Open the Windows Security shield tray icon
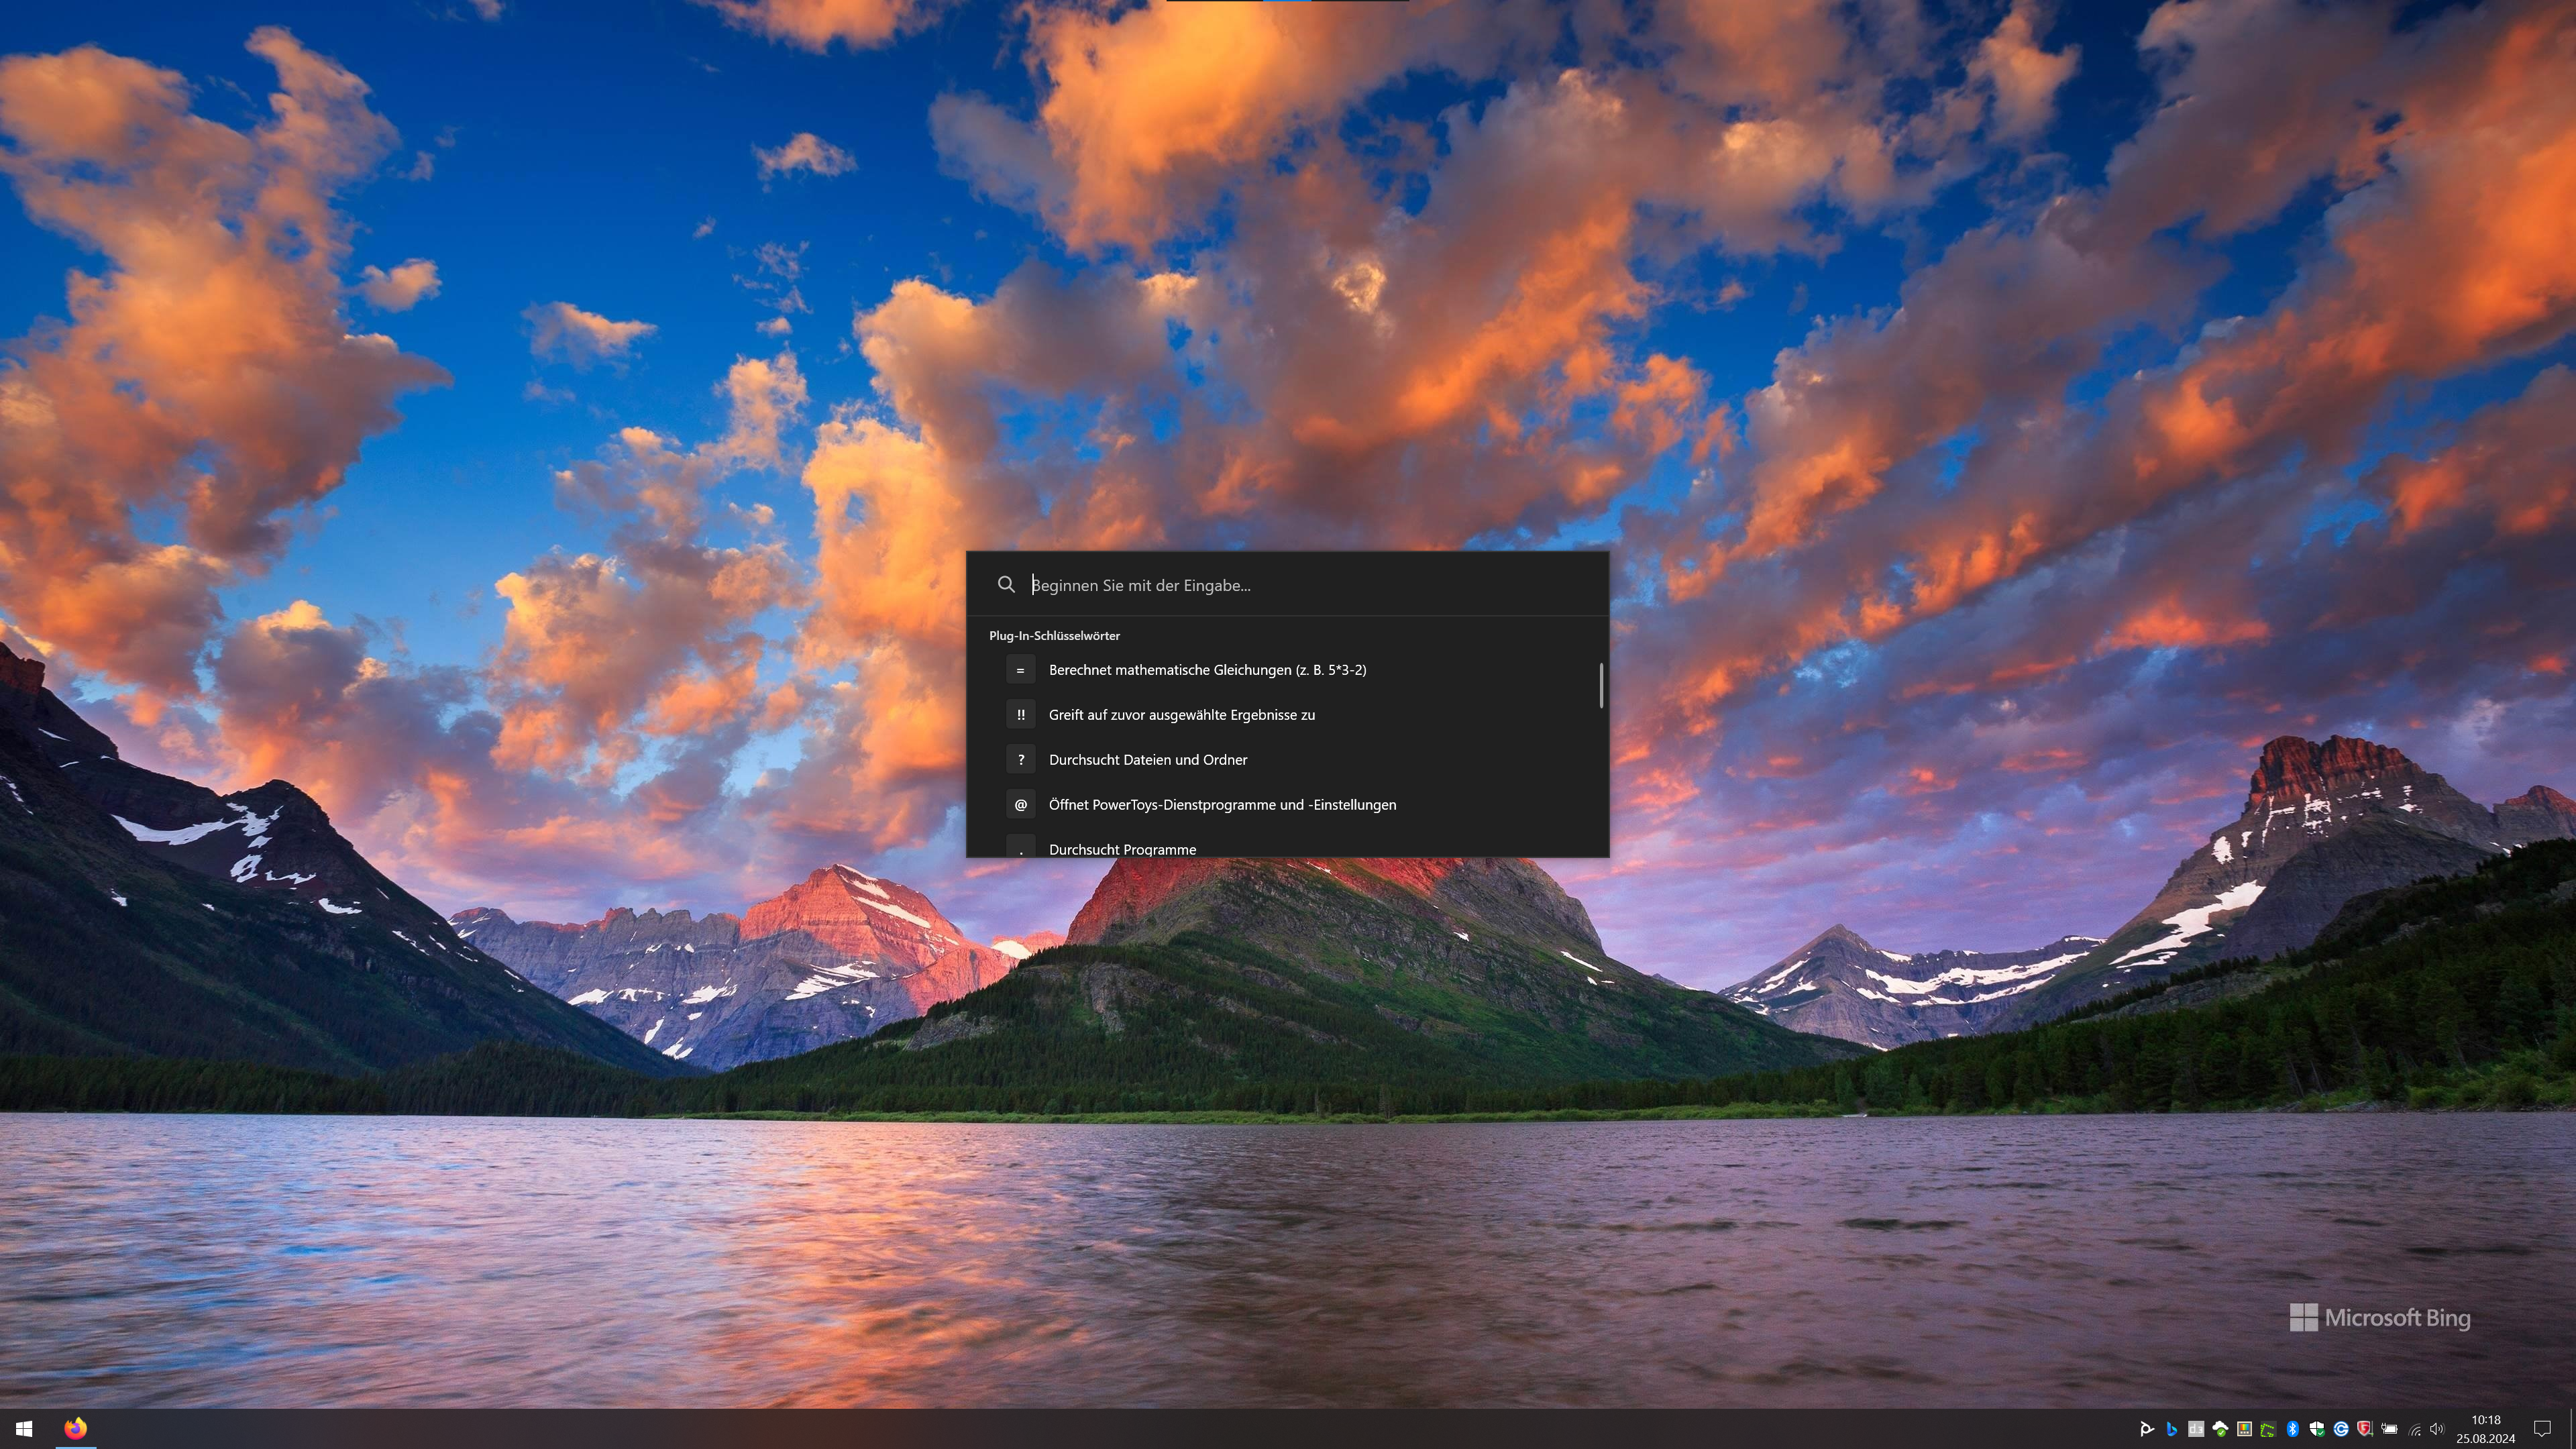Viewport: 2576px width, 1449px height. tap(2317, 1429)
